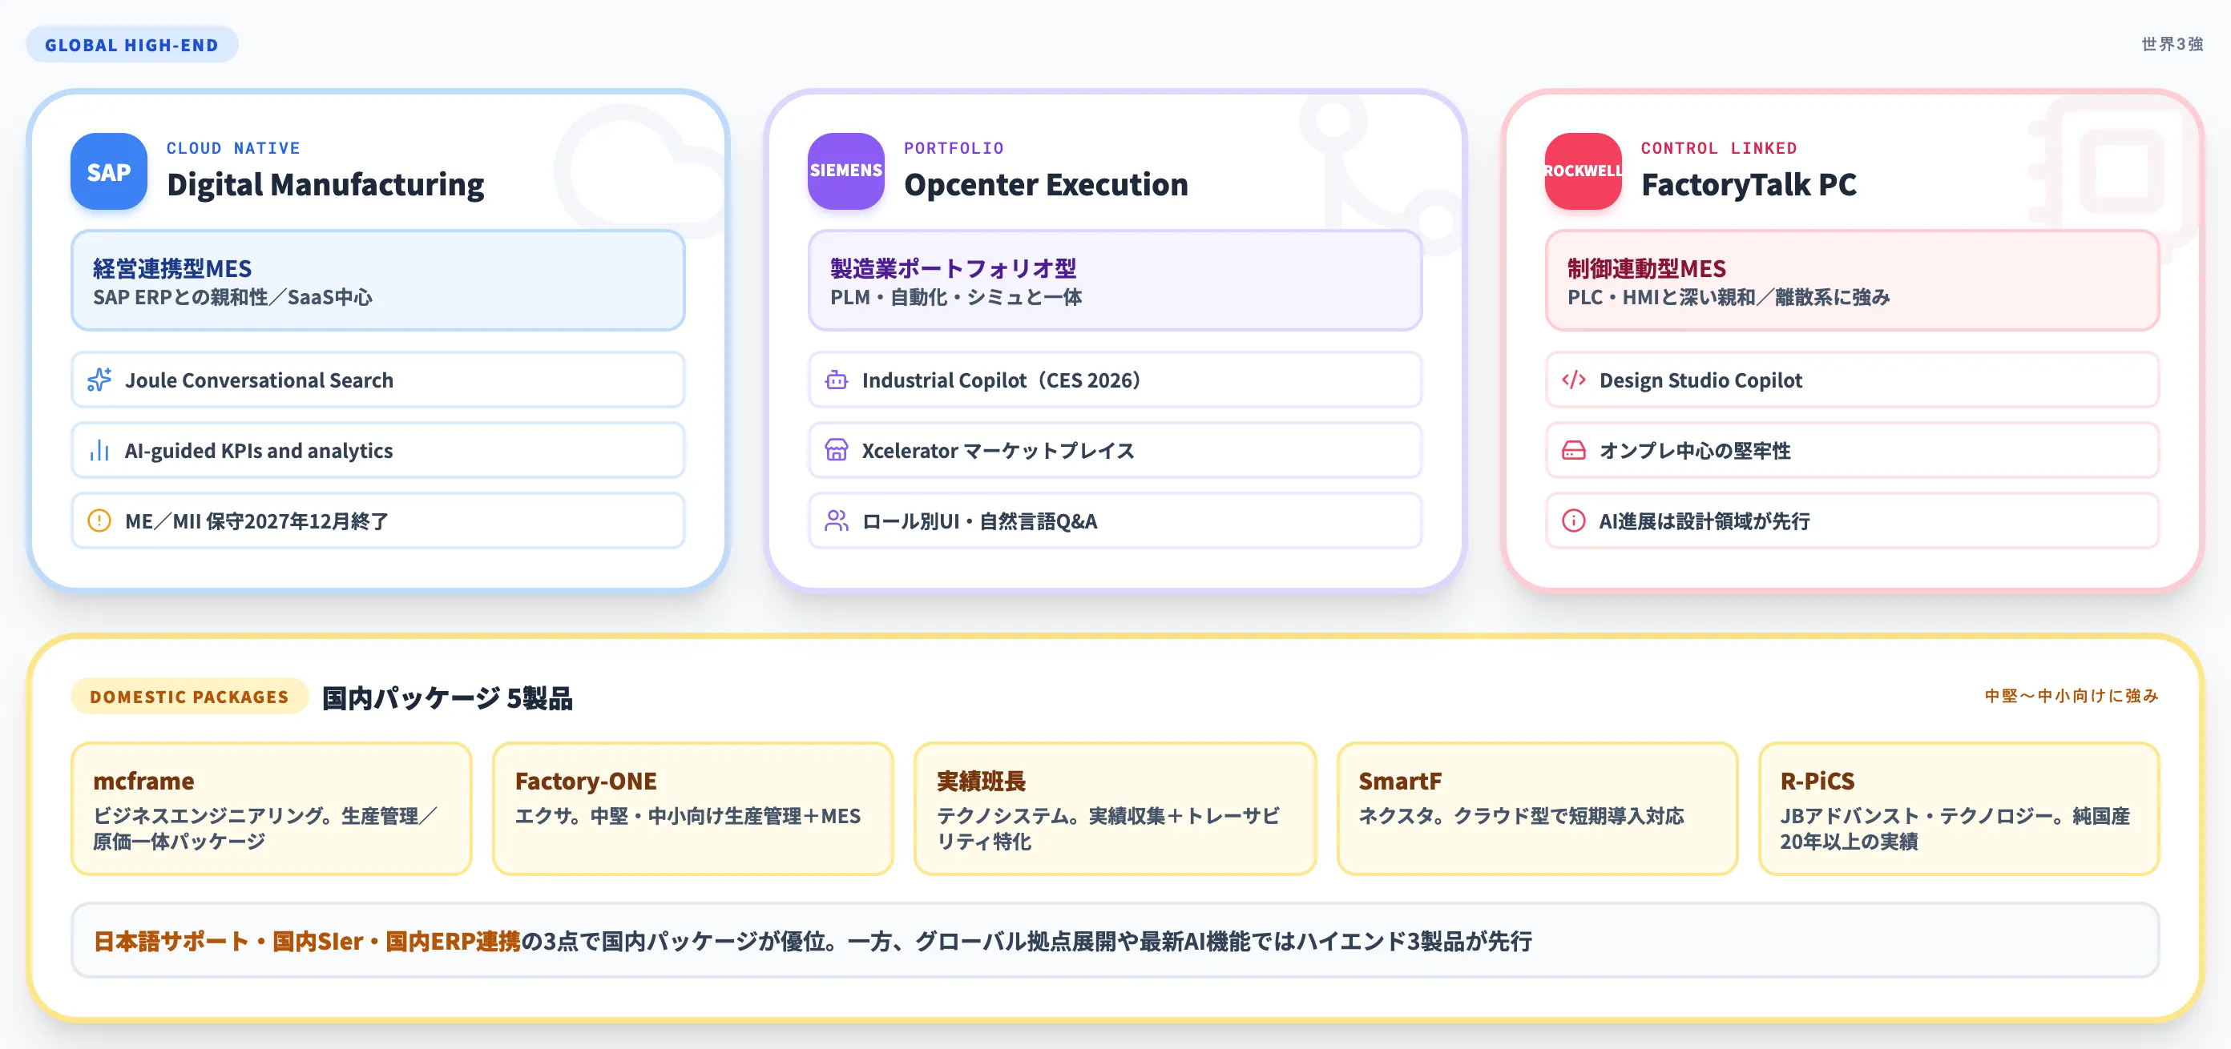The height and width of the screenshot is (1049, 2231).
Task: Click the bar chart icon beside AI-guided KPIs
Action: point(99,451)
